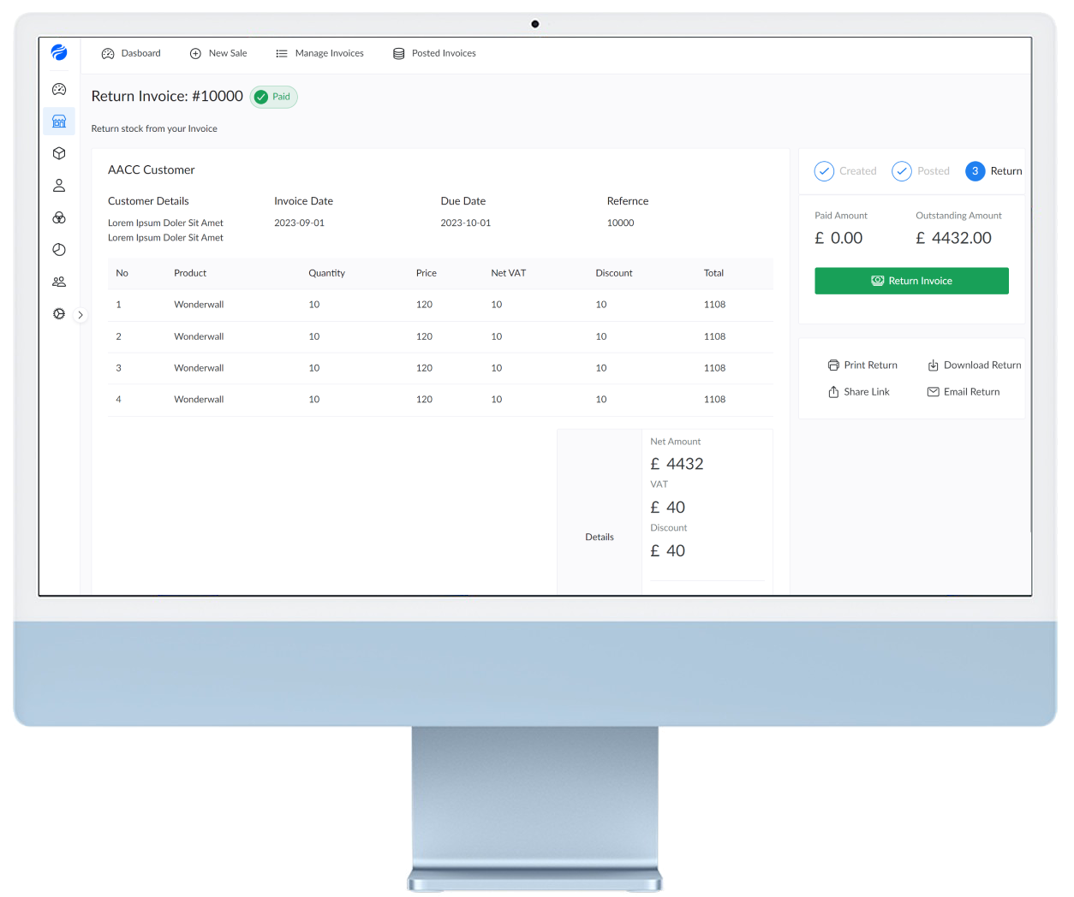Open Products using the cube icon
Viewport: 1074px width, 897px height.
(x=58, y=153)
